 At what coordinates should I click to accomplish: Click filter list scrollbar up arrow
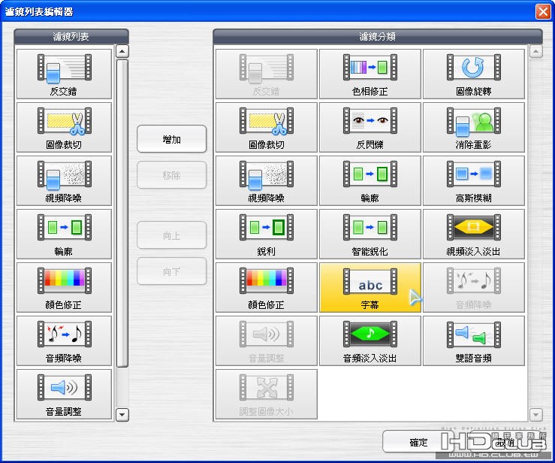pyautogui.click(x=122, y=51)
